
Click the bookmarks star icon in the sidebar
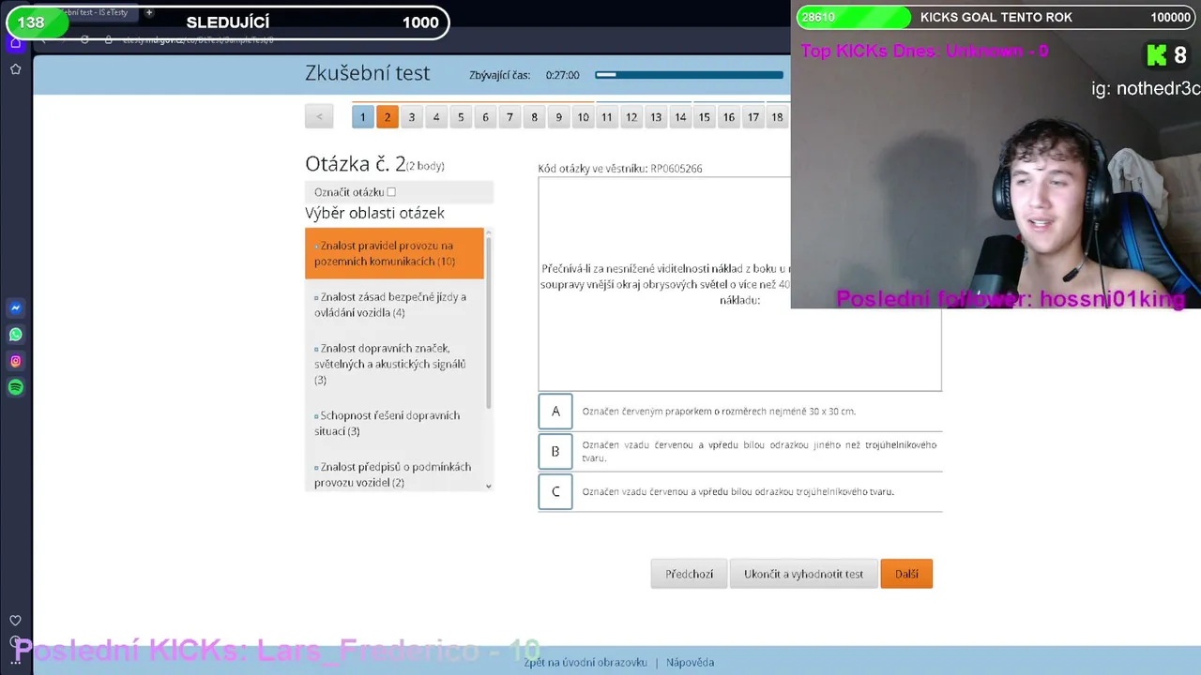pos(16,69)
